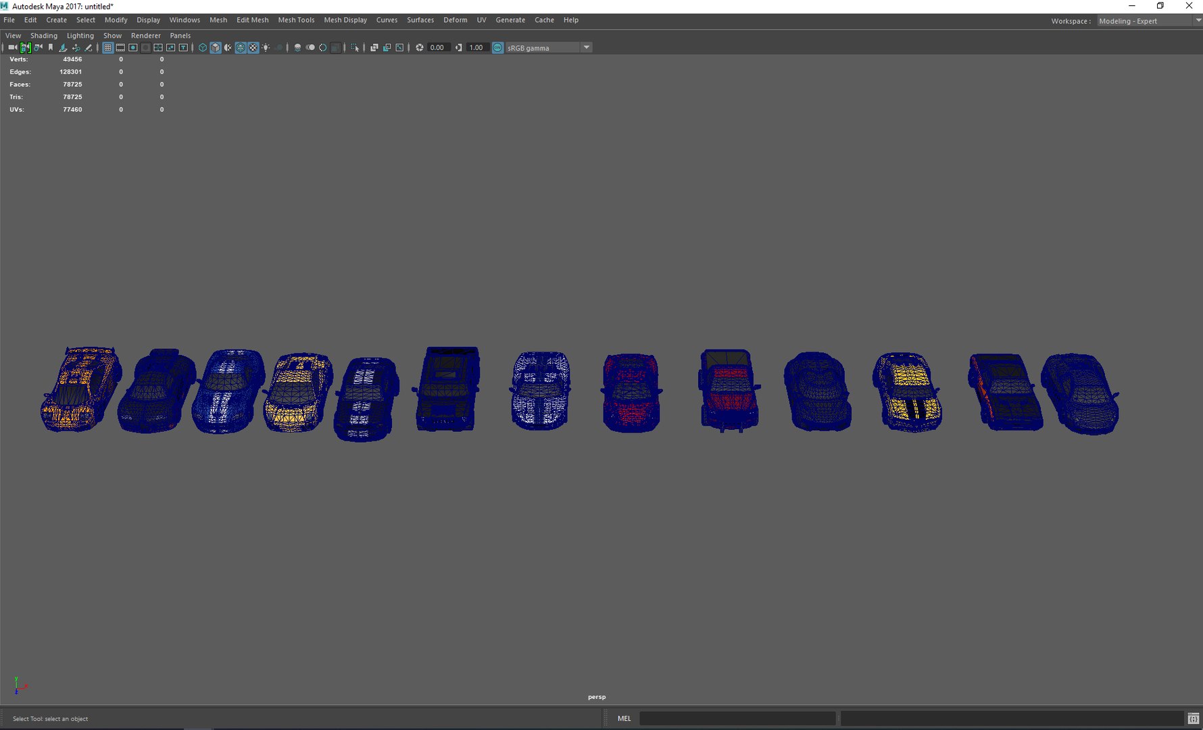Screen dimensions: 1203x730
Task: Toggle Screen Space Ambient Occlusion
Action: 297,47
